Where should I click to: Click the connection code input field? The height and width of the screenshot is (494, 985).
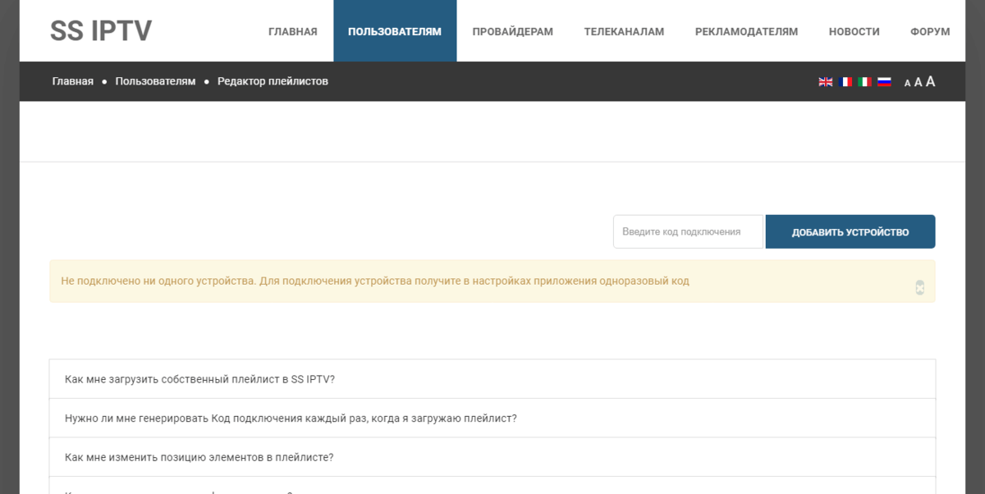coord(687,231)
